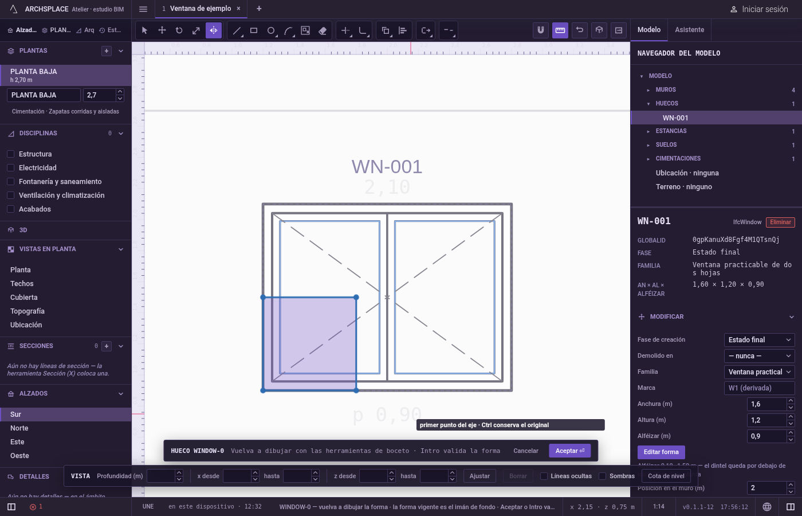Click the Anchura value field
The height and width of the screenshot is (516, 802).
(x=767, y=404)
